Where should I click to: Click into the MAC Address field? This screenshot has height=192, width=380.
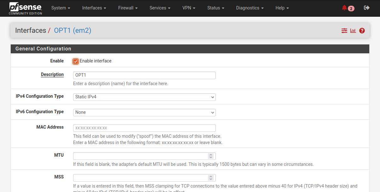[x=144, y=128]
